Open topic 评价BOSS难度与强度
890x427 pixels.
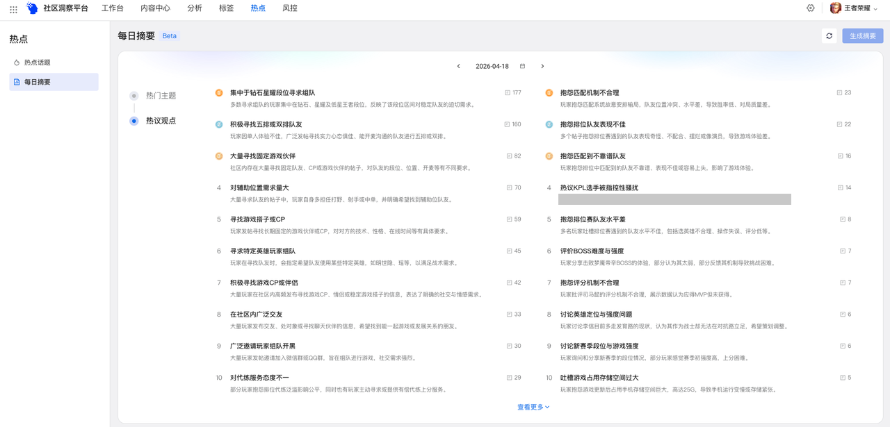pyautogui.click(x=592, y=251)
